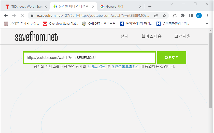Open a new tab with the plus button
The image size is (214, 133).
click(150, 7)
